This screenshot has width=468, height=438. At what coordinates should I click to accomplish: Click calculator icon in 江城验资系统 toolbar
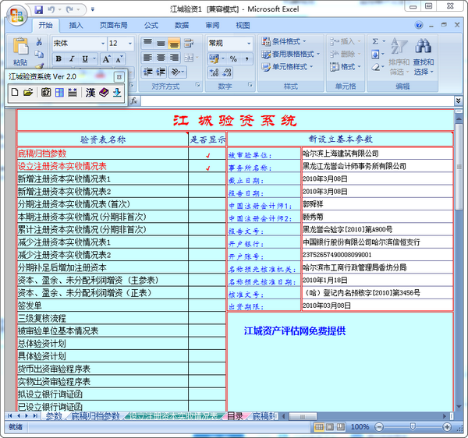click(x=46, y=92)
